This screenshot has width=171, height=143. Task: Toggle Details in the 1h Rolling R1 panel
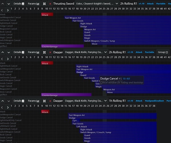point(19,101)
